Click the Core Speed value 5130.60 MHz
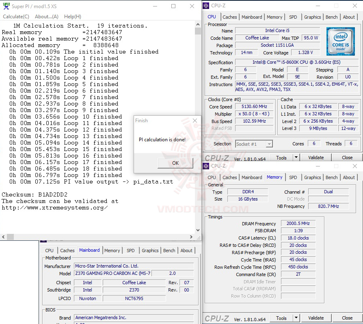Viewport: 363px width, 324px height. pyautogui.click(x=254, y=106)
